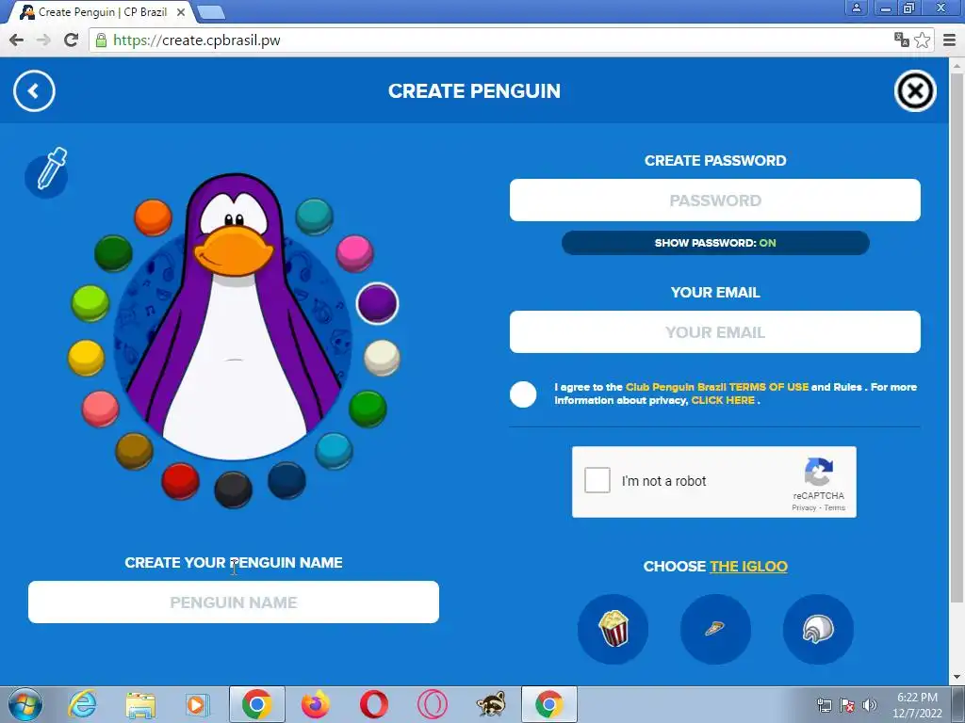965x723 pixels.
Task: Reload the page with the refresh icon
Action: [x=72, y=40]
